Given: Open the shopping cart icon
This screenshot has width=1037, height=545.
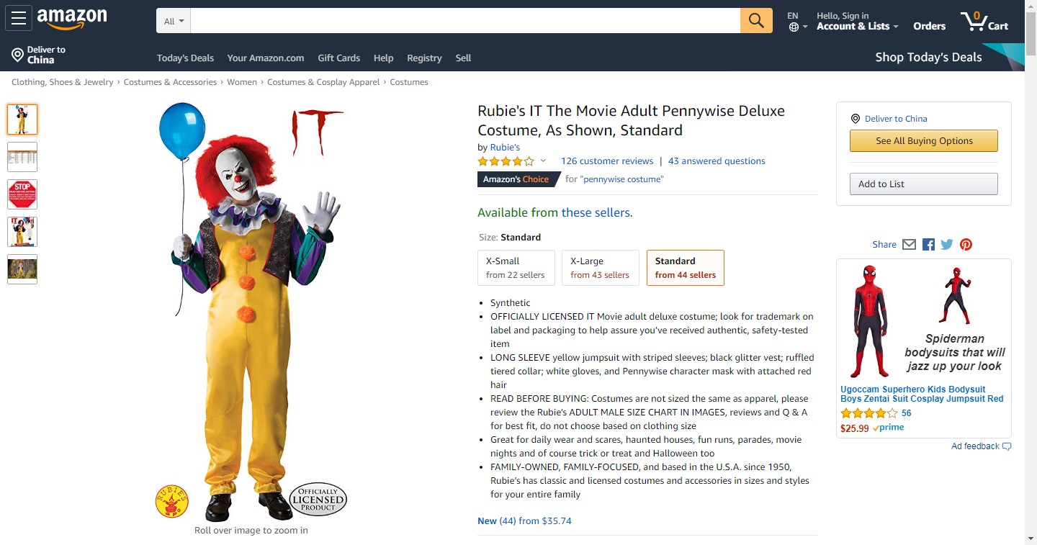Looking at the screenshot, I should [984, 20].
